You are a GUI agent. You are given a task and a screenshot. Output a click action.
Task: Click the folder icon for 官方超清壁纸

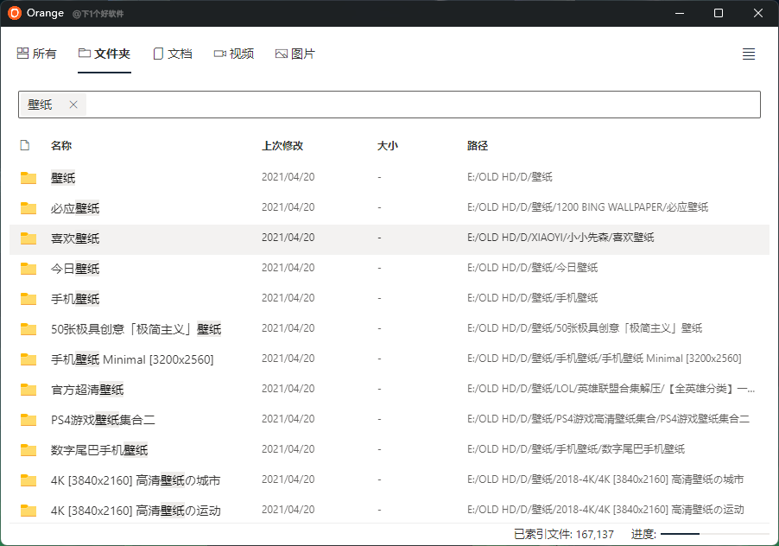pyautogui.click(x=28, y=390)
